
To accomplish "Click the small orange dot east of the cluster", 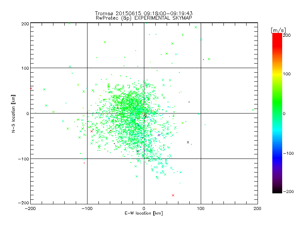I will (179, 93).
